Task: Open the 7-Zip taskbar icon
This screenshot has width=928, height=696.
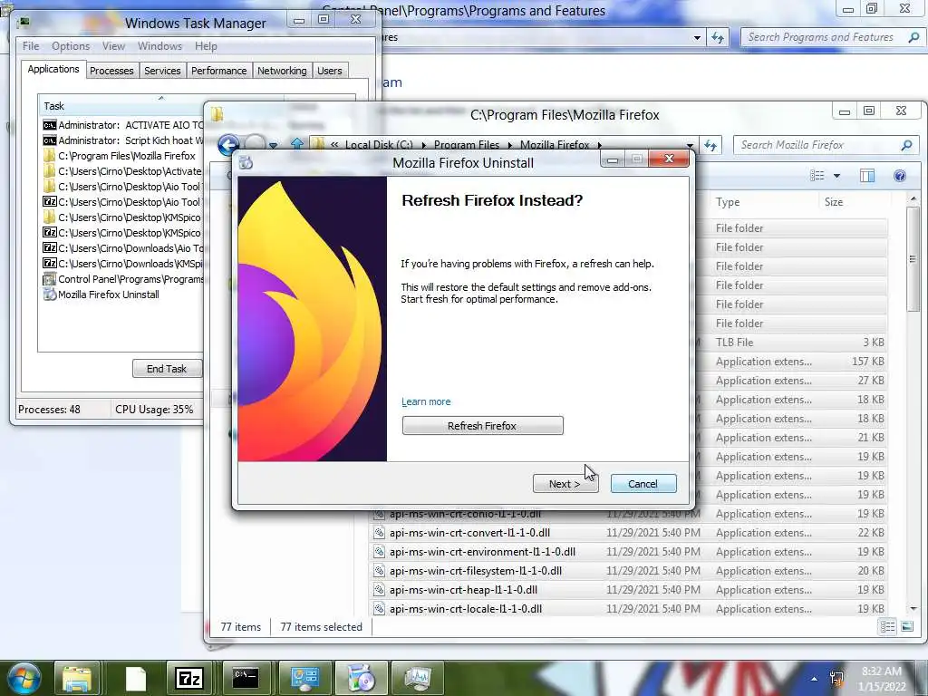Action: 189,678
